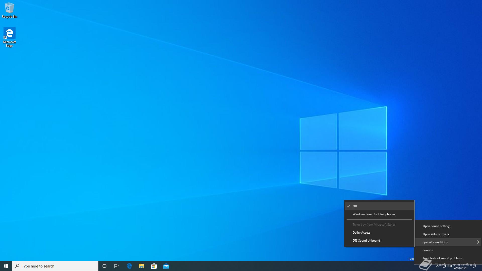Expand the Spatial sound (Off) submenu

pos(448,242)
